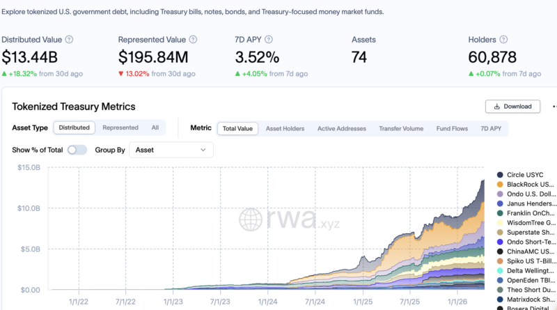
Task: Toggle the Show % of Total switch
Action: 77,150
